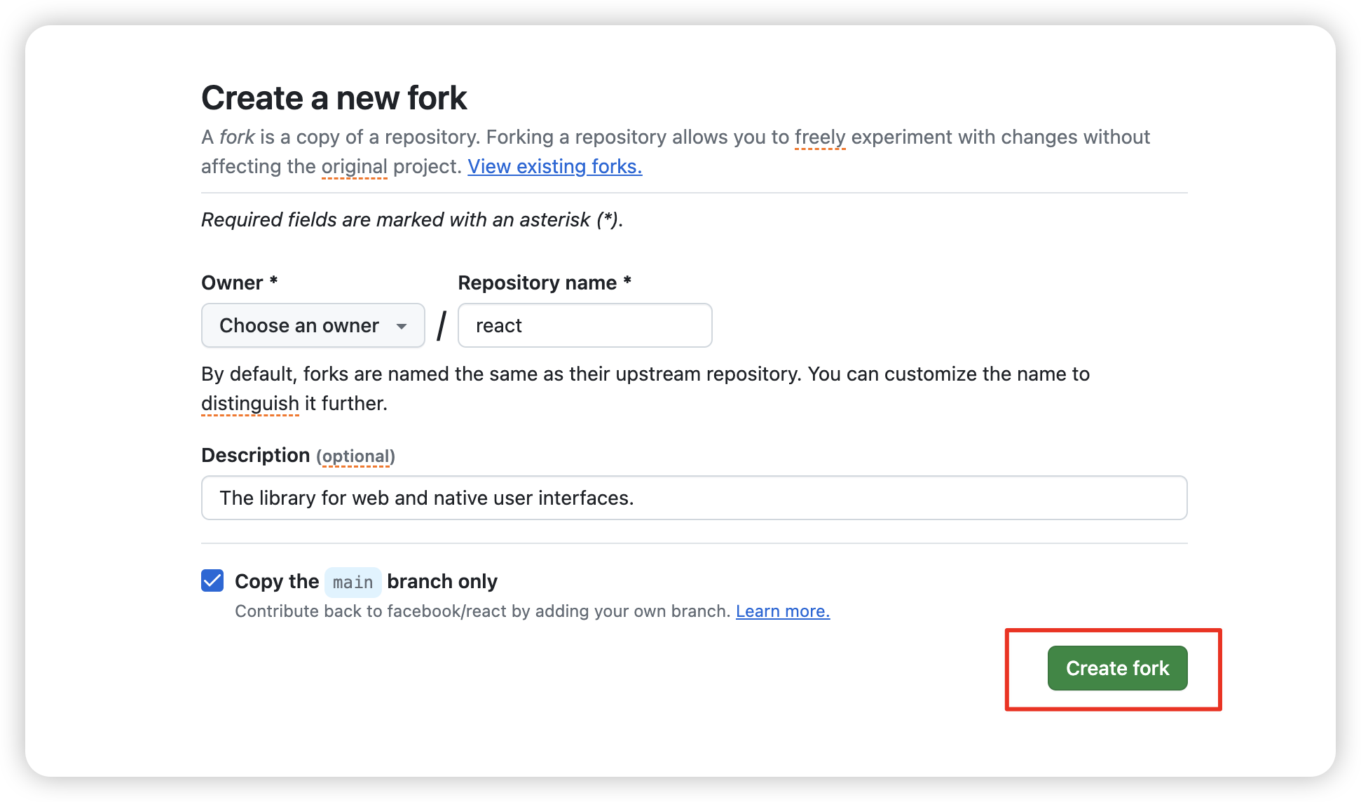Click the underlined word "distinguish"

[249, 403]
